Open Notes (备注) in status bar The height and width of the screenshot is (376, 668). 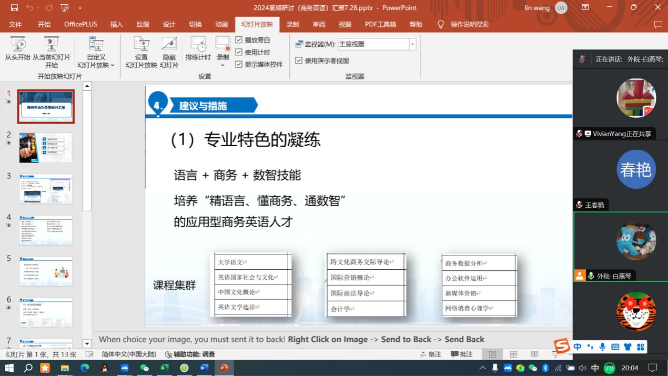(430, 354)
